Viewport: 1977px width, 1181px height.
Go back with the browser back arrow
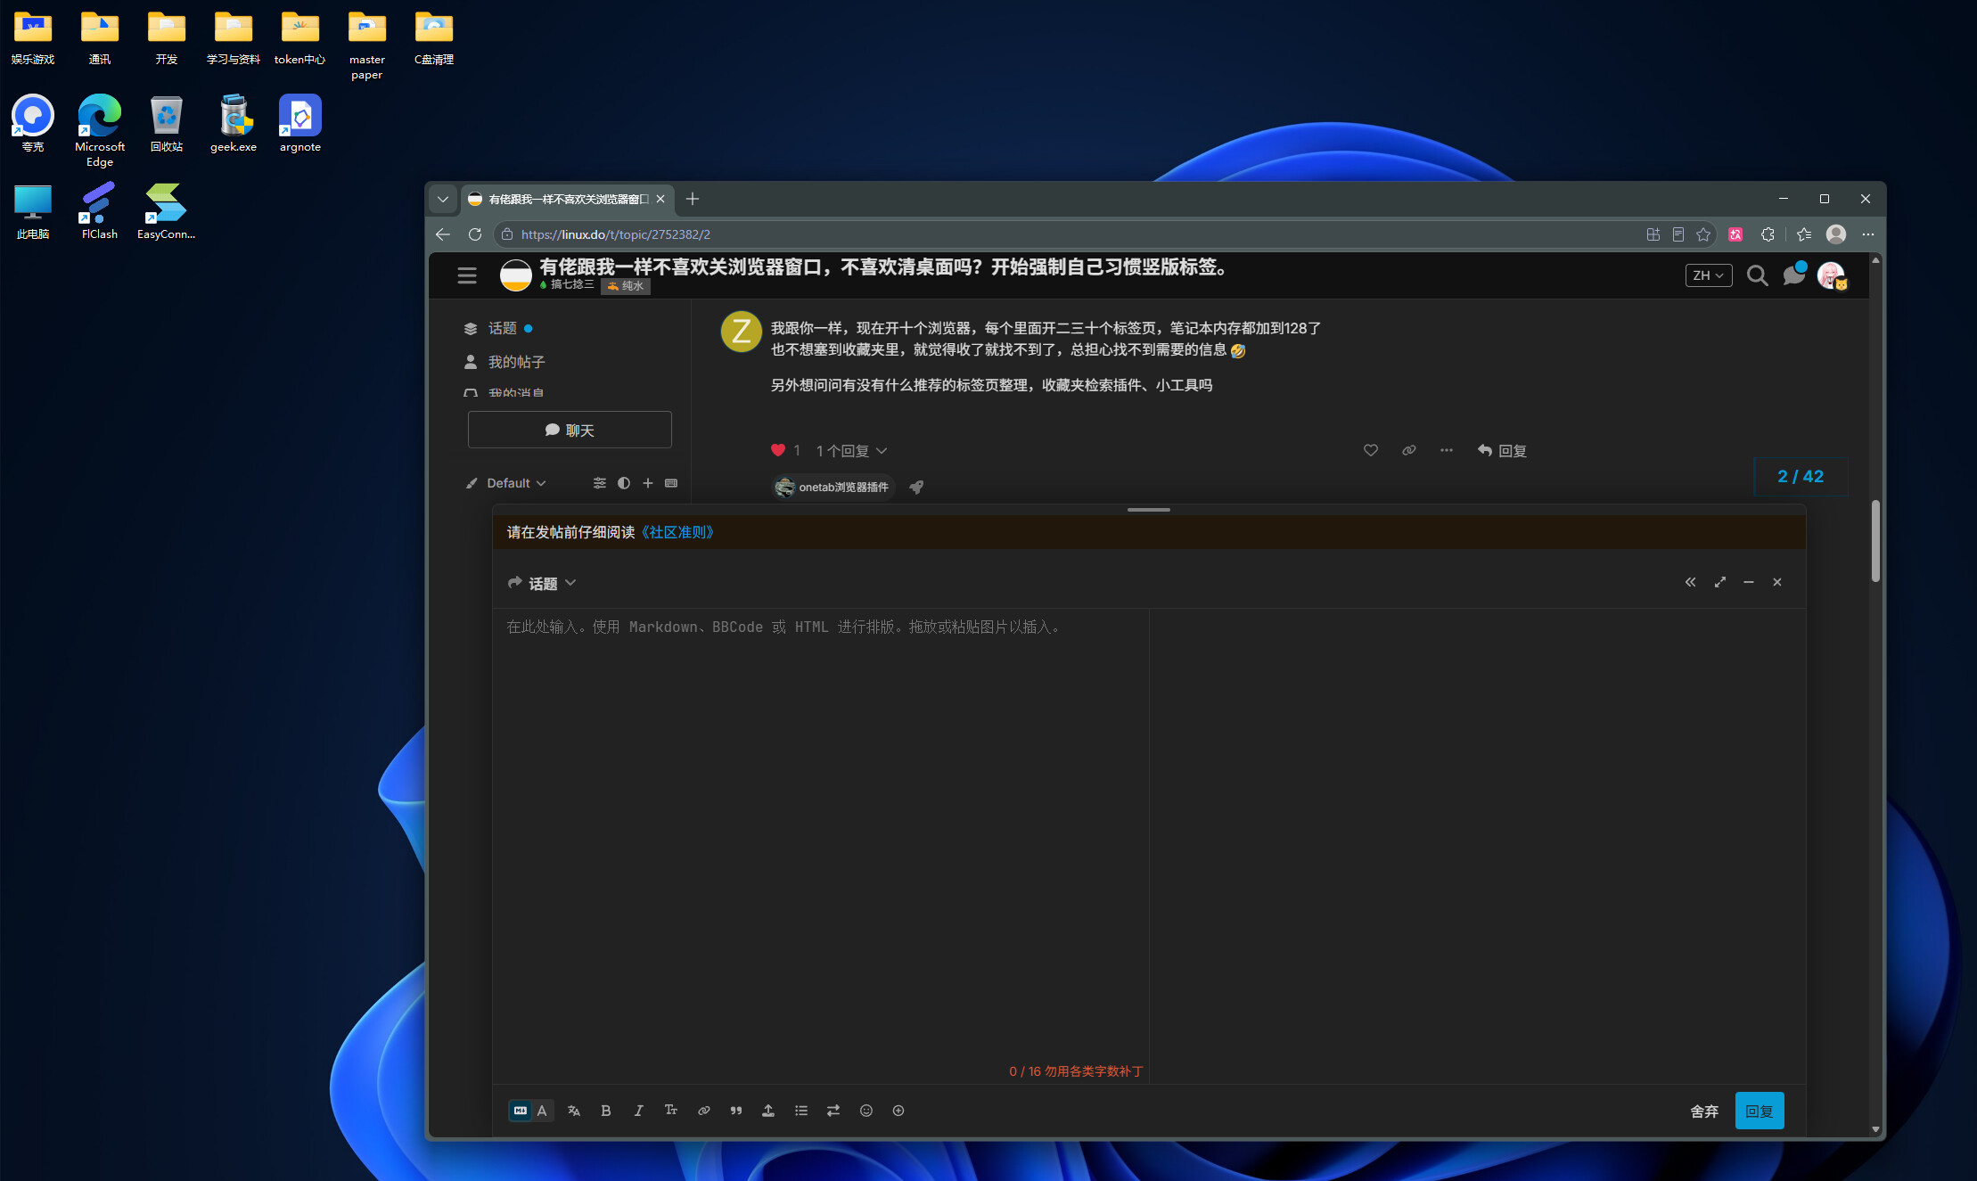443,234
